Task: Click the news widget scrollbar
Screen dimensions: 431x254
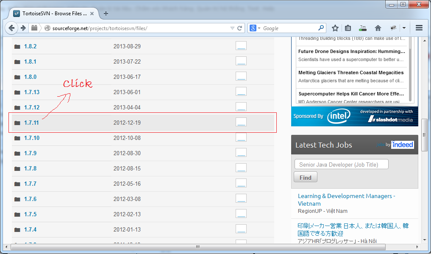Action: click(x=410, y=69)
